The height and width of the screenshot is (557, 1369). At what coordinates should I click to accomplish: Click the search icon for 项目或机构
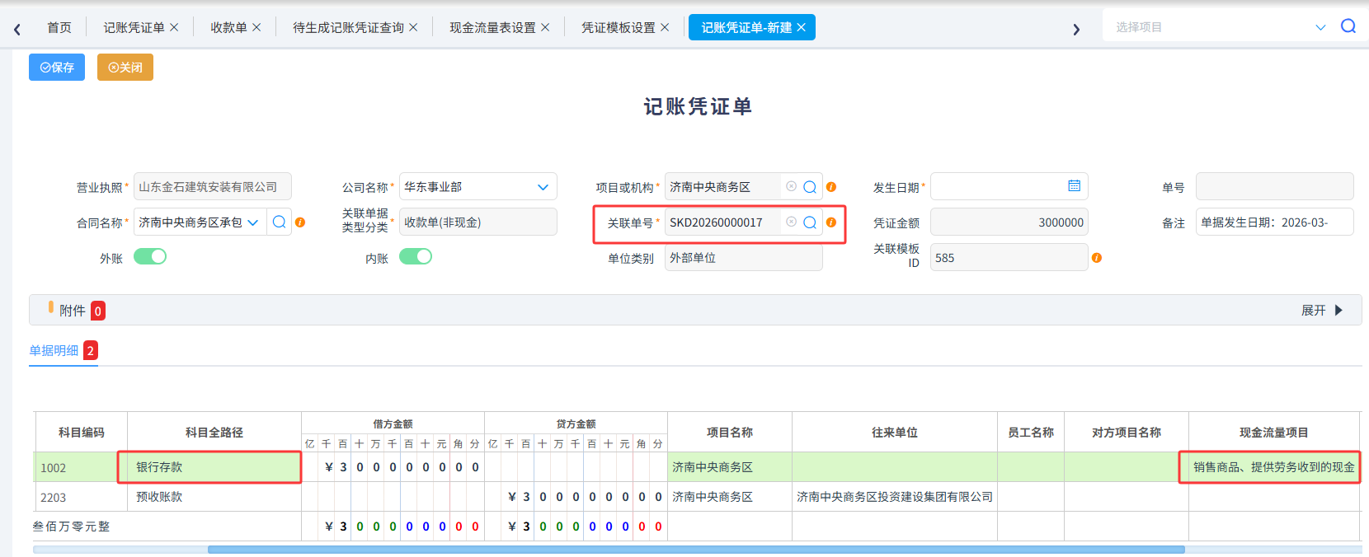[810, 187]
